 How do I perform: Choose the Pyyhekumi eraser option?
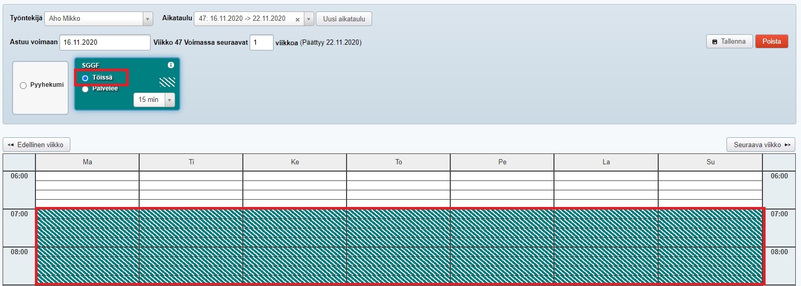[x=23, y=85]
